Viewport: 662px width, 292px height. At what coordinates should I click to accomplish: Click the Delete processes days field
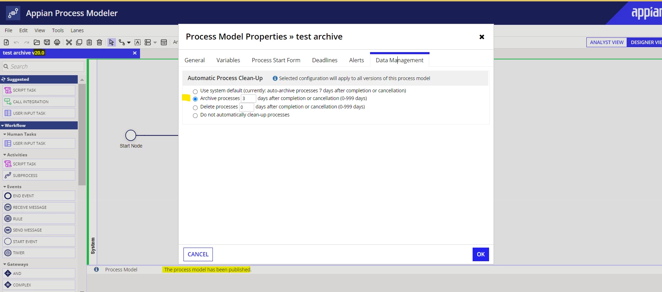[x=246, y=107]
